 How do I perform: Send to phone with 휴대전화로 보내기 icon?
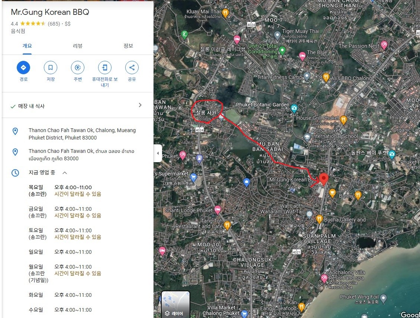[105, 68]
